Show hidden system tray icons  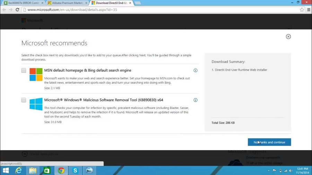(x=269, y=171)
